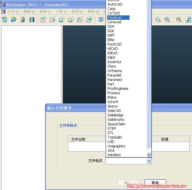The image size is (192, 190).
Task: Choose IDEAS from format list
Action: [112, 53]
